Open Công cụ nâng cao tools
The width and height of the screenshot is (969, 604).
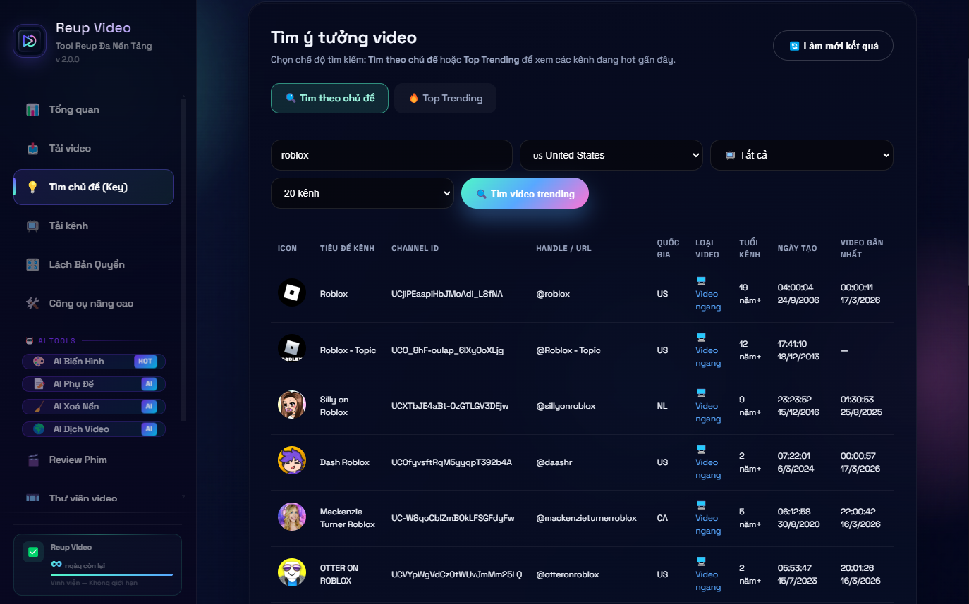tap(91, 304)
